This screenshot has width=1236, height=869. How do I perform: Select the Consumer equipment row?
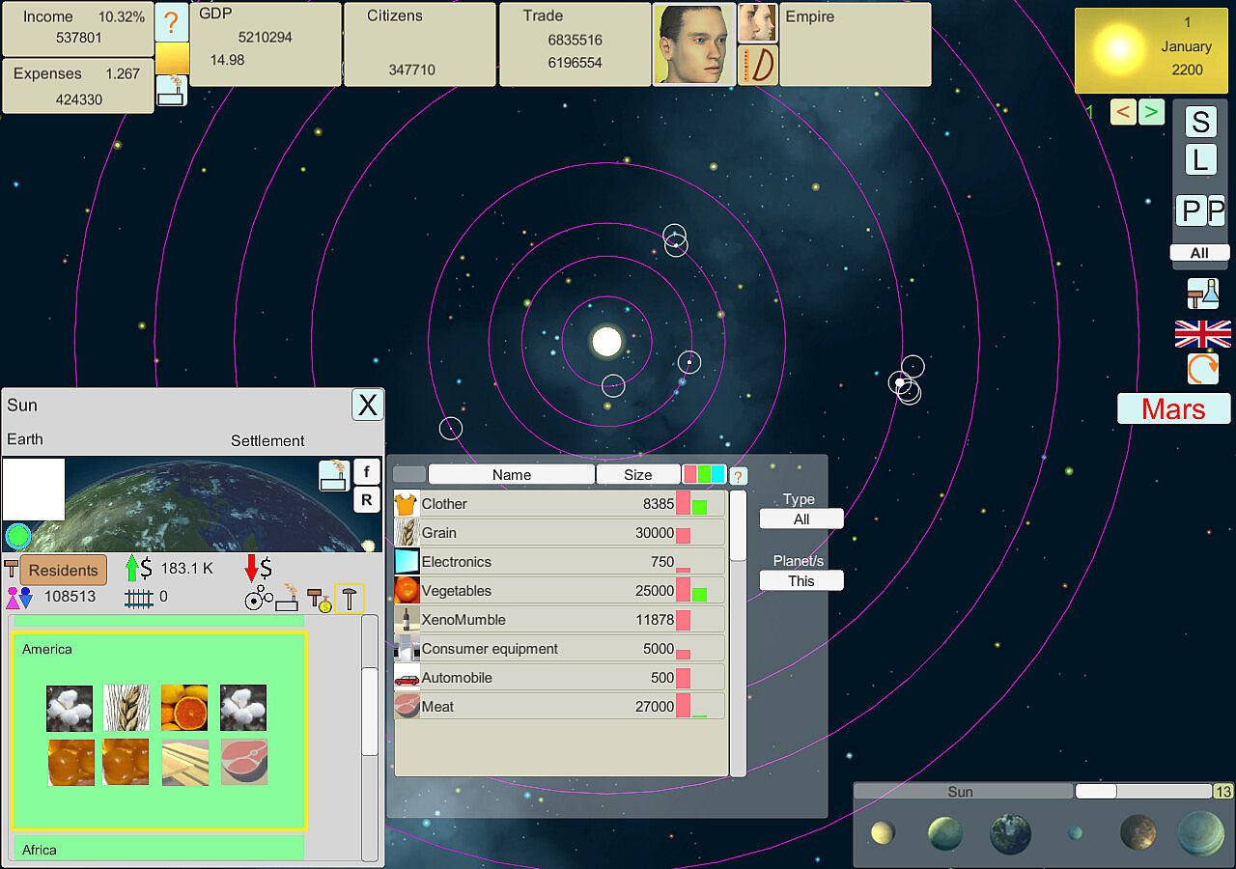coord(560,648)
